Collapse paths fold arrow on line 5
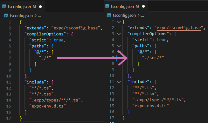 point(119,46)
